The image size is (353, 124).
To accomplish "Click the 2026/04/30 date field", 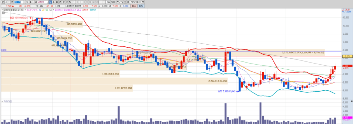I will [135, 2].
